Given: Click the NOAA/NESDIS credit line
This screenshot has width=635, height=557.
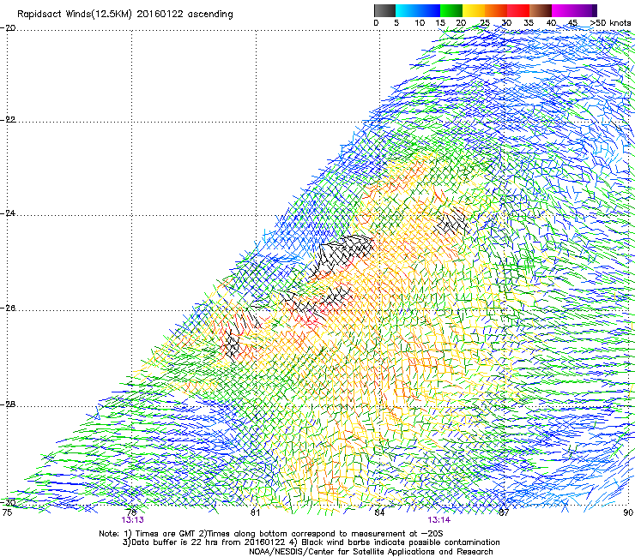Looking at the screenshot, I should [371, 552].
